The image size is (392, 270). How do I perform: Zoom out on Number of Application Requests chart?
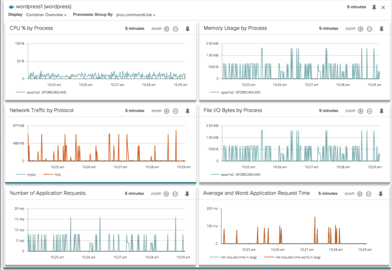175,194
